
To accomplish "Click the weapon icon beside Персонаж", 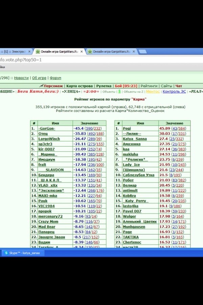I will [41, 86].
